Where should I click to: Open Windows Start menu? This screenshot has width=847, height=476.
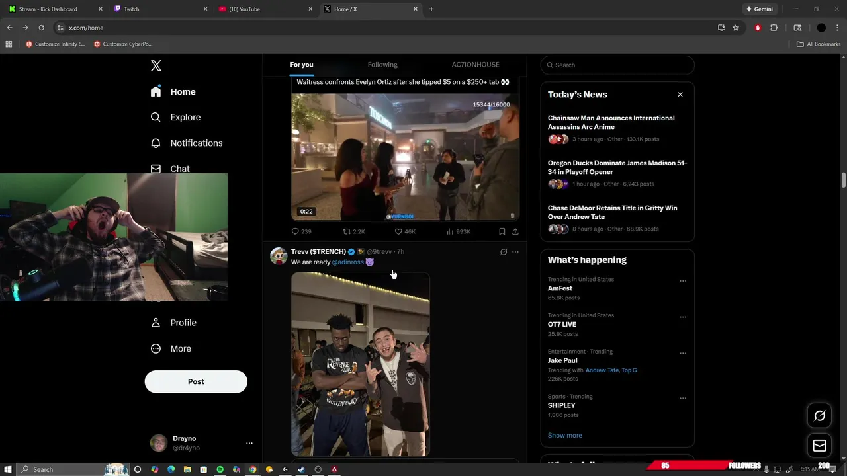pyautogui.click(x=8, y=469)
